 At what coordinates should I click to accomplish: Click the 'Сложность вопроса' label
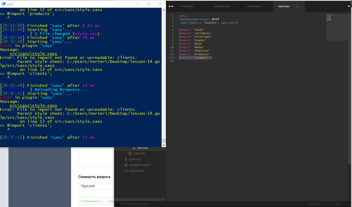point(94,177)
